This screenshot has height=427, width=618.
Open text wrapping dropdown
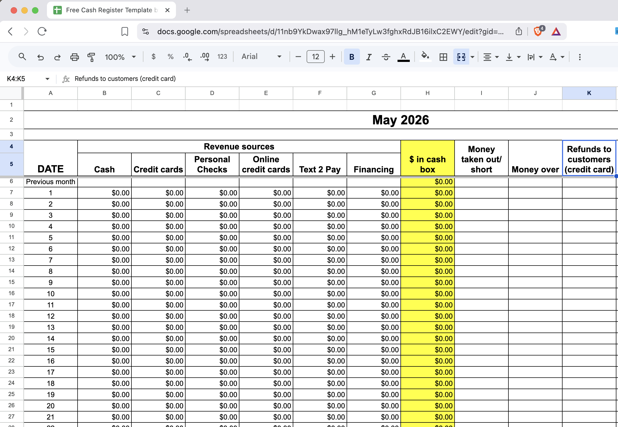[535, 57]
